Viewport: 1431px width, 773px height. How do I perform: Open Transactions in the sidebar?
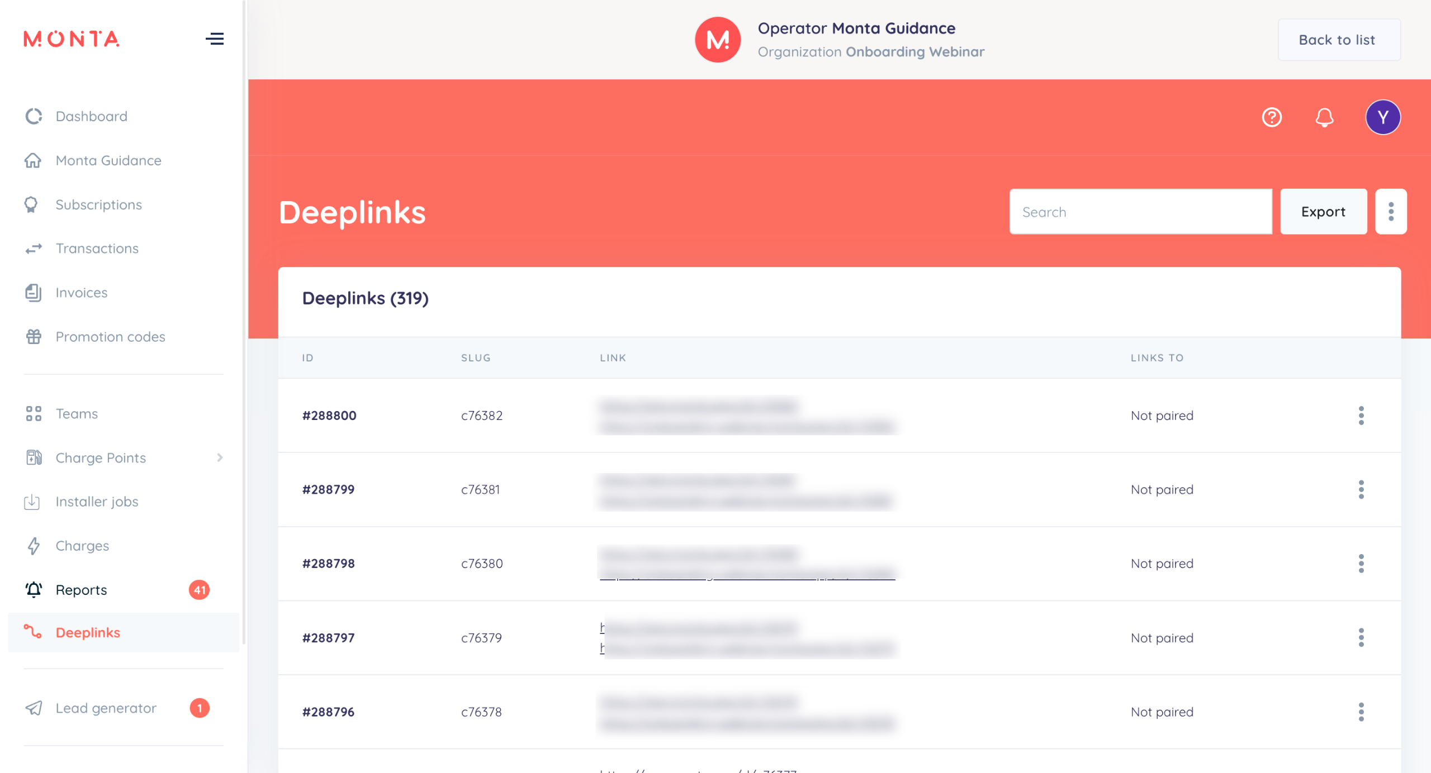pyautogui.click(x=97, y=249)
